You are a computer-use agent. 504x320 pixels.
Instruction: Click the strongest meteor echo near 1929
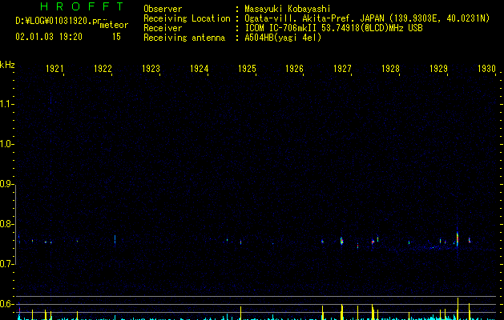tap(458, 238)
